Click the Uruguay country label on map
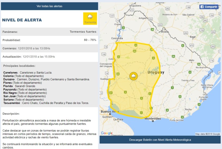Image resolution: width=222 pixels, height=149 pixels. coord(156,72)
